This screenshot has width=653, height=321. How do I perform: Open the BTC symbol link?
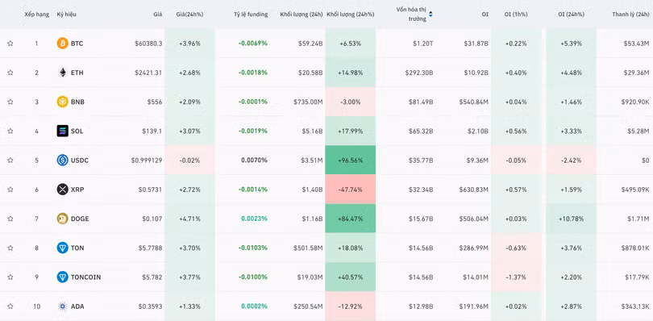click(x=77, y=44)
